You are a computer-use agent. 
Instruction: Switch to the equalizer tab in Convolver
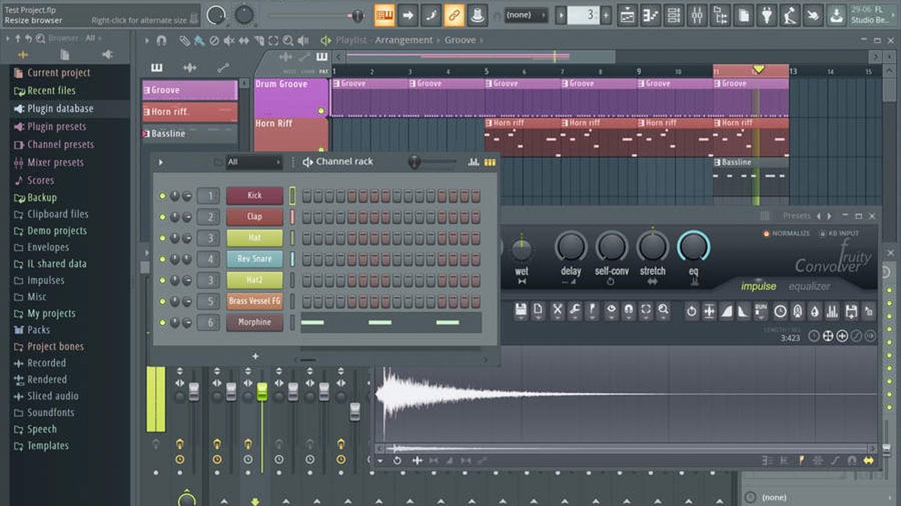[x=809, y=286]
